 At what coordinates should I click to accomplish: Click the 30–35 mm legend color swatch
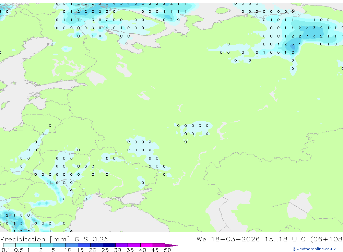[x=122, y=245]
